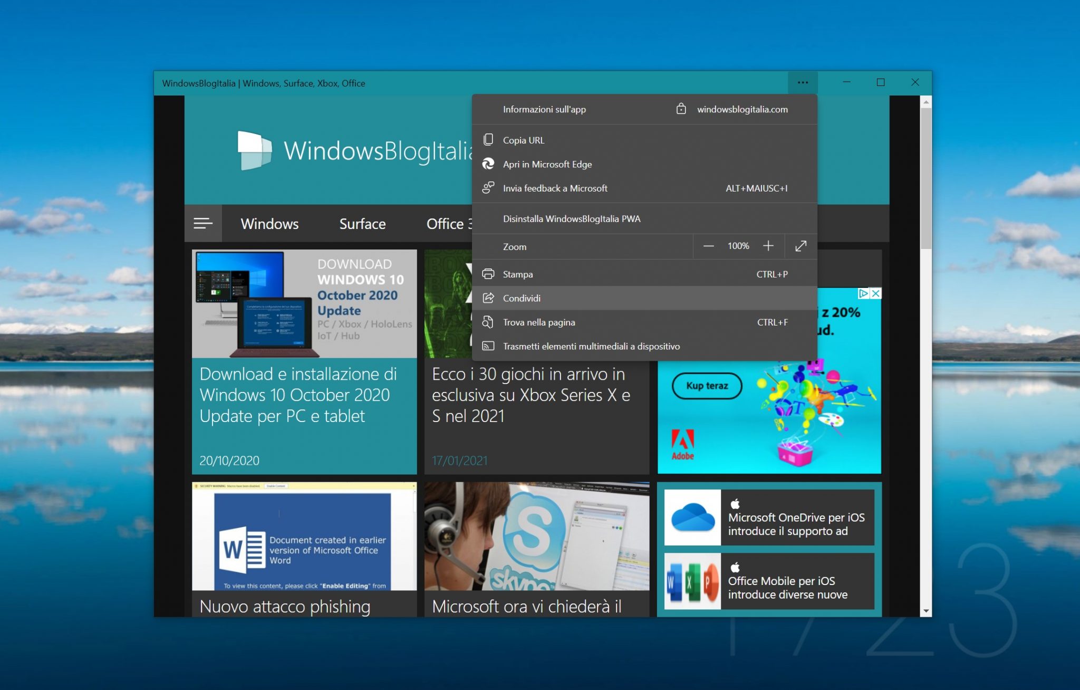Close the Adobe ad with X icon
The width and height of the screenshot is (1080, 690).
pyautogui.click(x=875, y=293)
